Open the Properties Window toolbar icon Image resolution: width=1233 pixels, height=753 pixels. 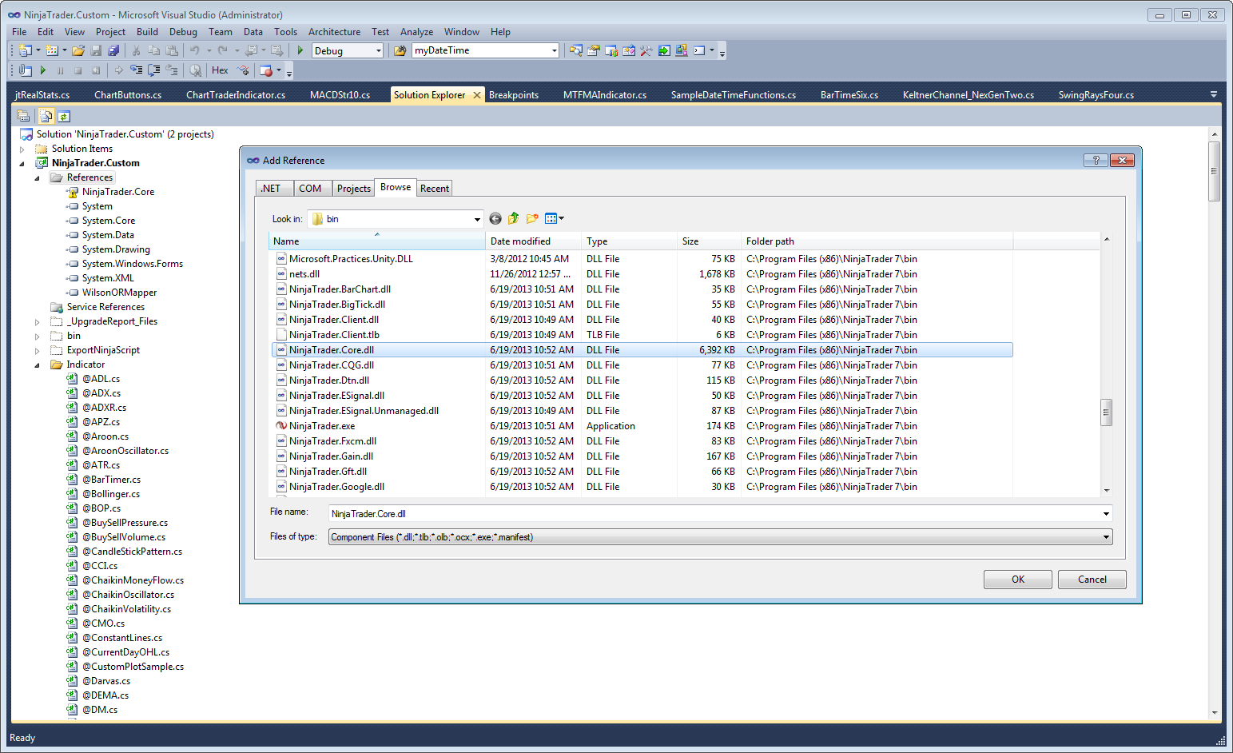(594, 50)
